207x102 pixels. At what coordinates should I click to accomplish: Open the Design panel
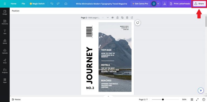[x=5, y=12]
